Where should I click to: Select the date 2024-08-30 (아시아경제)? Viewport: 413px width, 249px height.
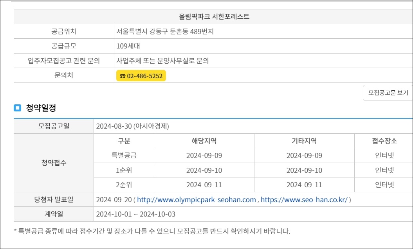(x=132, y=126)
